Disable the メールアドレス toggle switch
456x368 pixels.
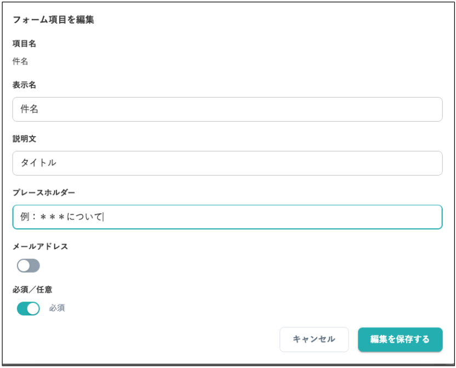tap(28, 265)
